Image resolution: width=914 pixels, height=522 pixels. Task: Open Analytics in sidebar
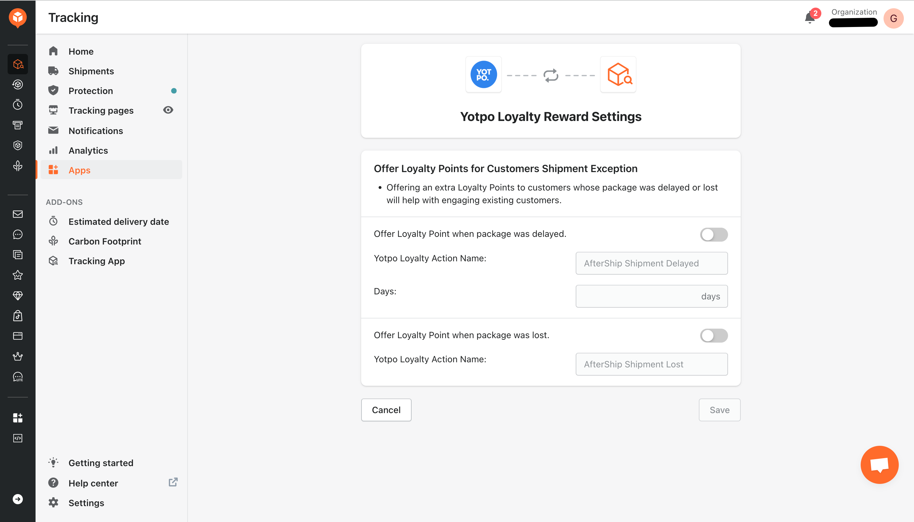[x=111, y=151]
